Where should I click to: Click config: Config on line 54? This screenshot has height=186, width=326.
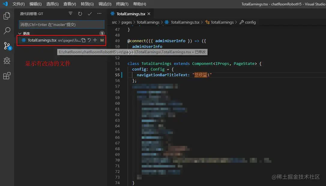click(x=148, y=69)
